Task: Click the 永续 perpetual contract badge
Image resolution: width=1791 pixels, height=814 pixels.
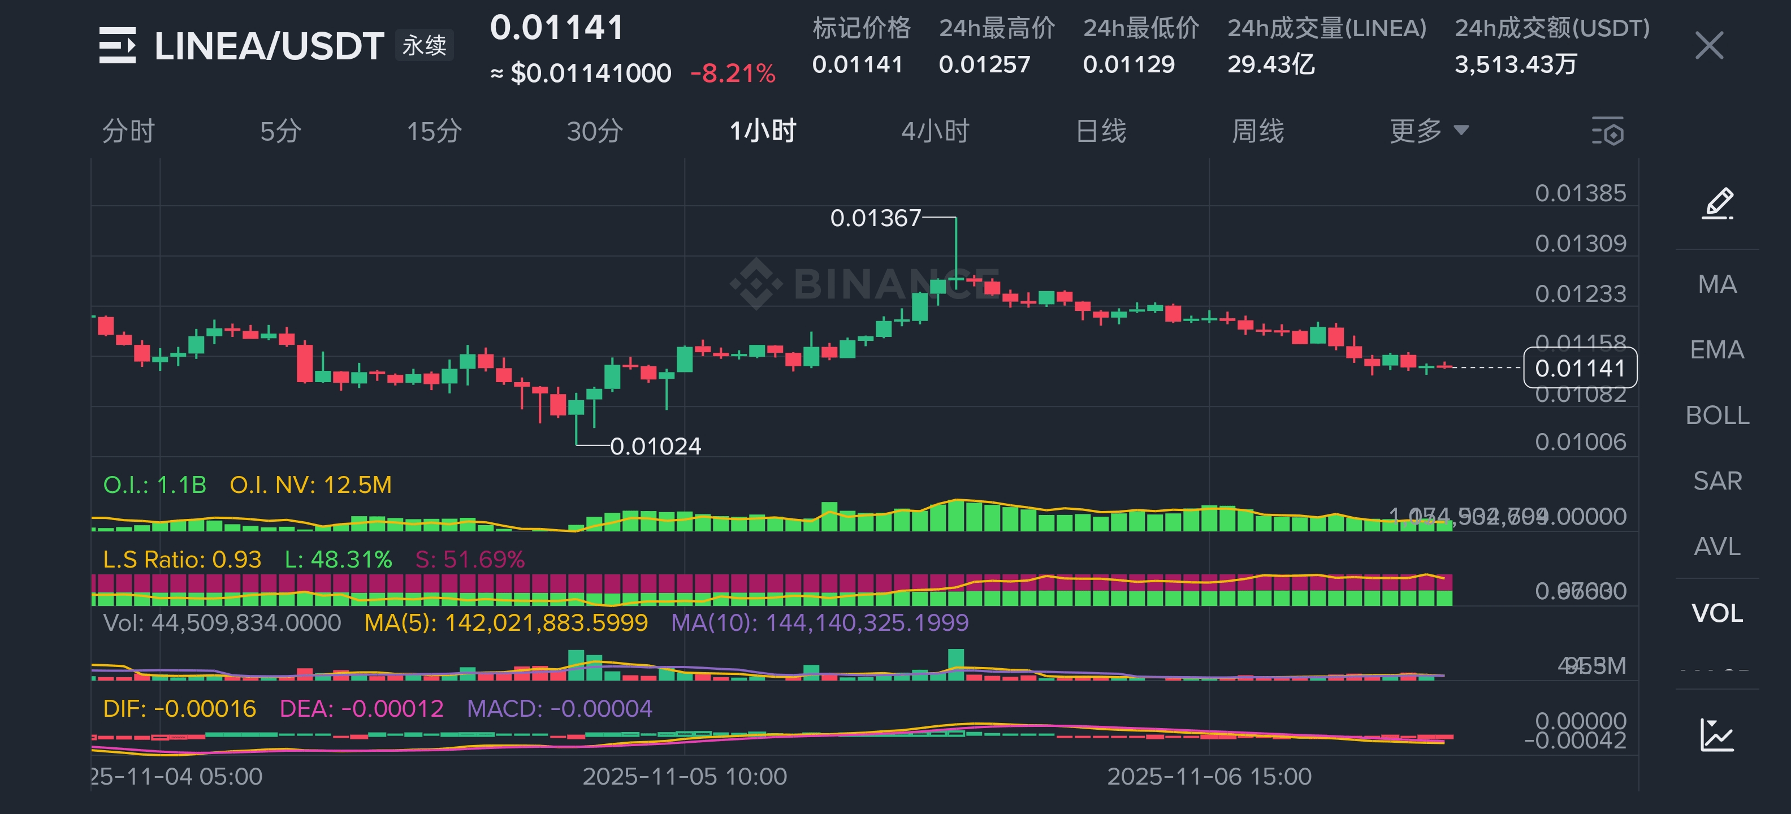Action: (x=424, y=46)
